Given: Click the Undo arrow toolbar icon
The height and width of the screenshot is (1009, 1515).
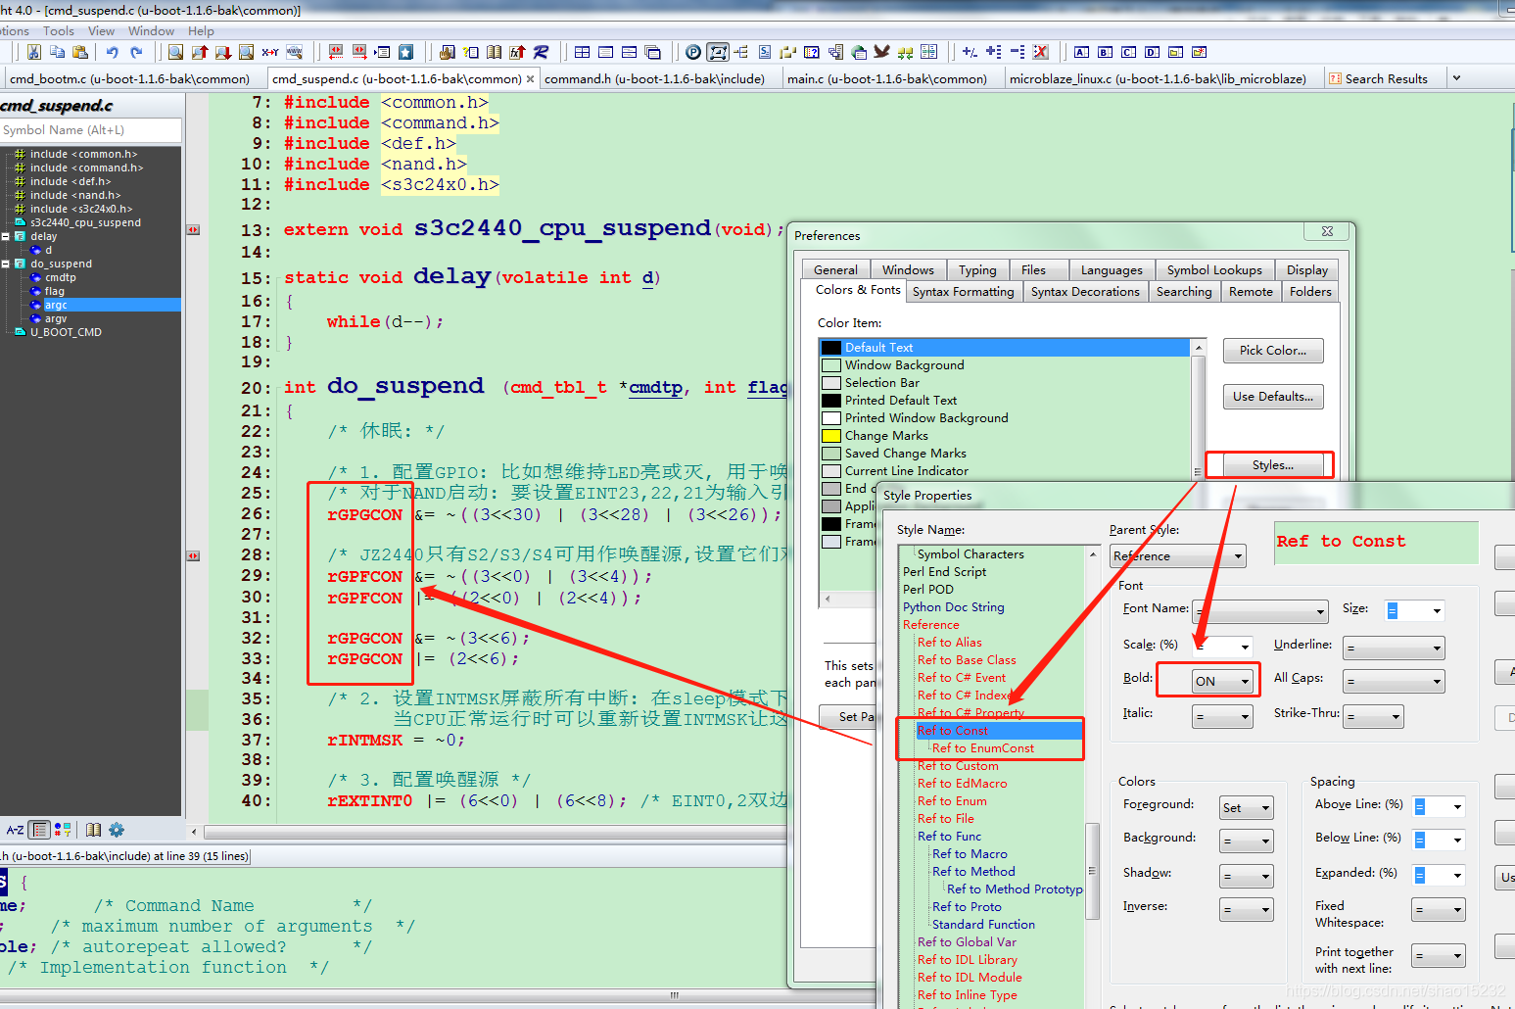Looking at the screenshot, I should point(113,52).
